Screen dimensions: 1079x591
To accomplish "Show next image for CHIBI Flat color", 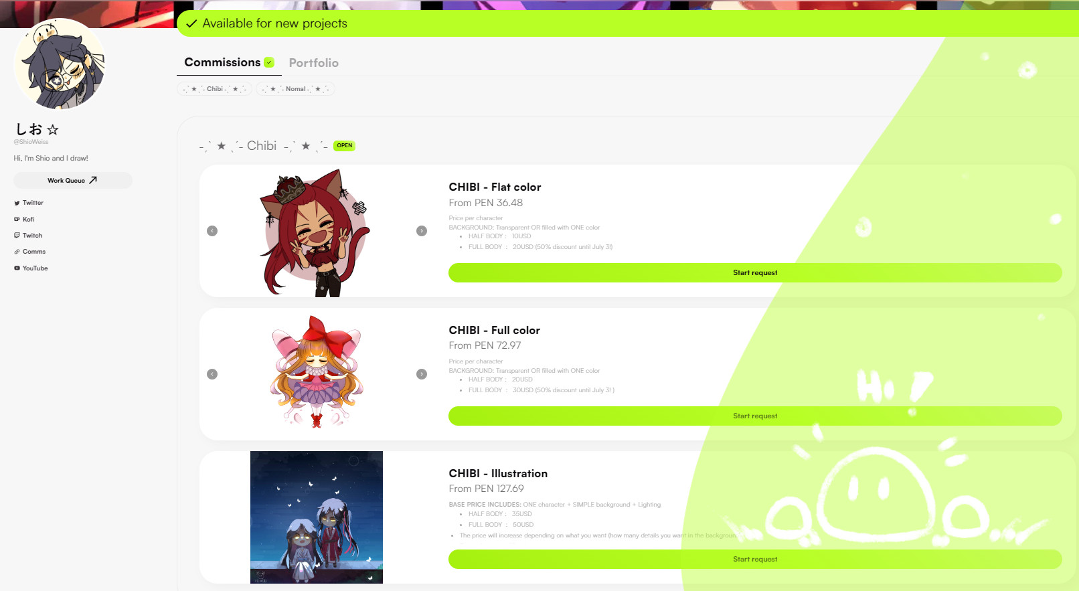I will 422,231.
